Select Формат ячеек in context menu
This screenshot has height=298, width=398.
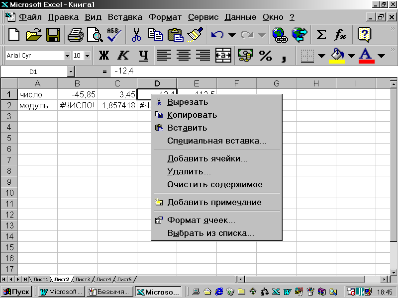[201, 220]
